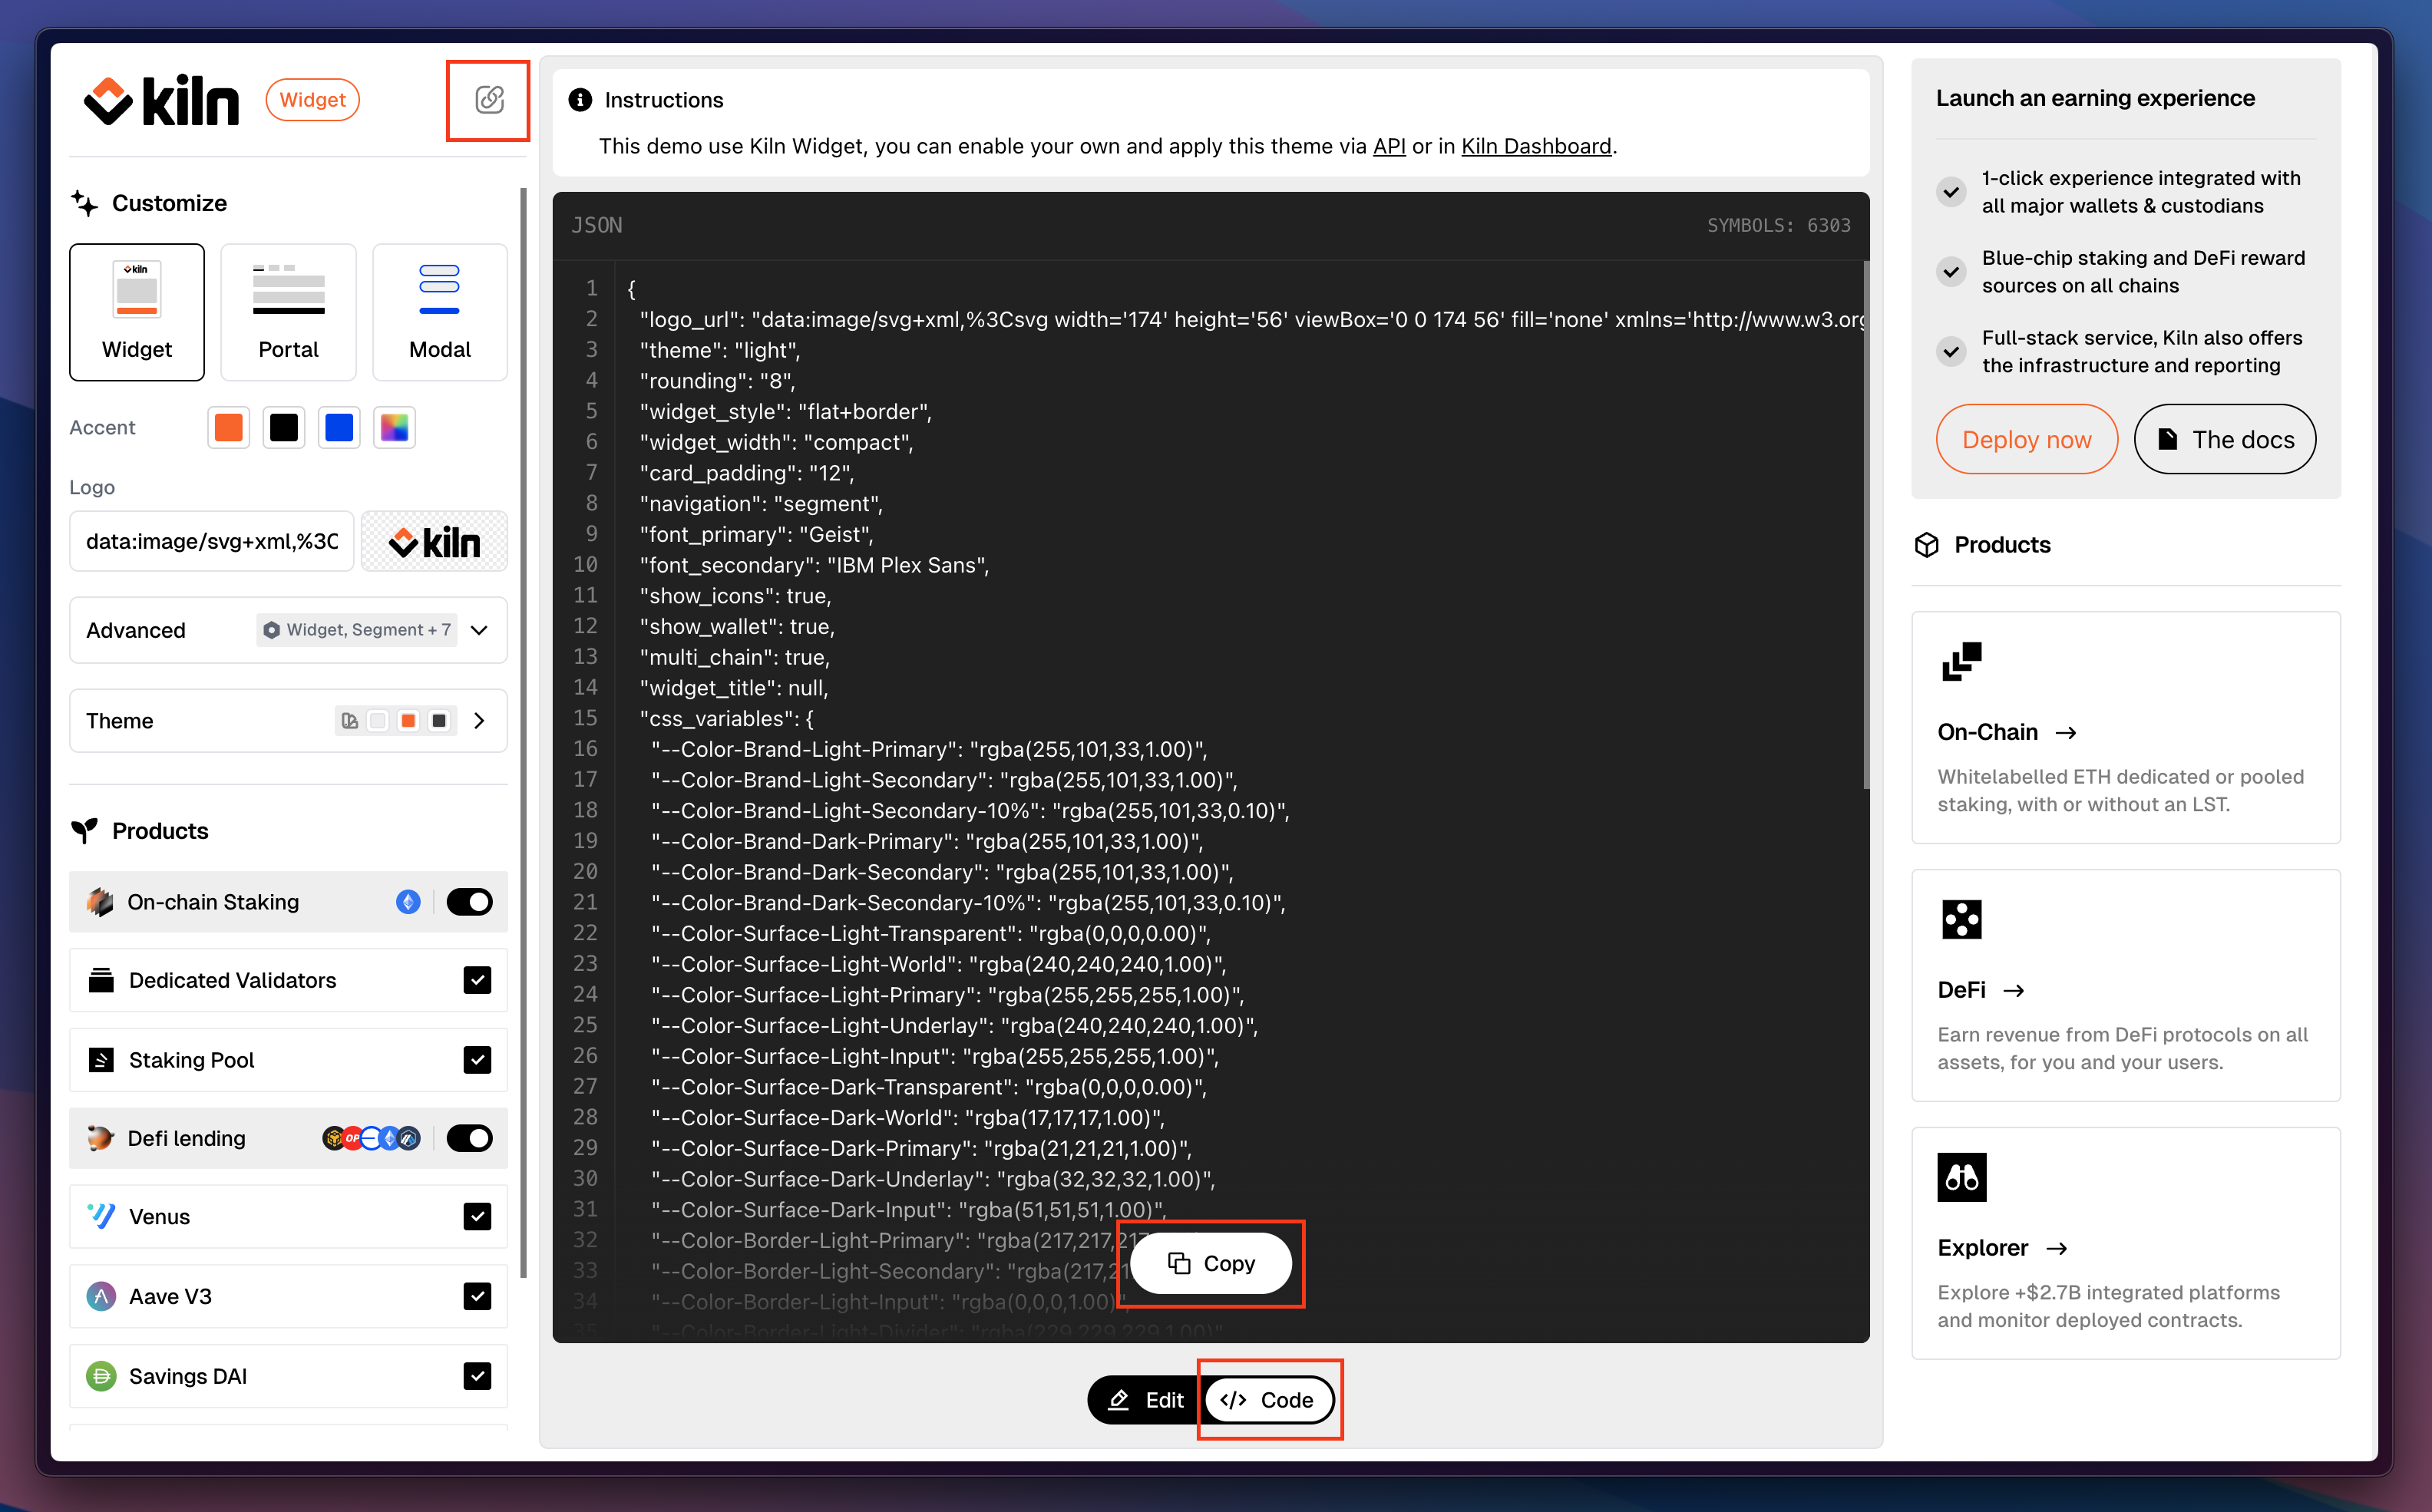Click the Logo URL input field
2432x1512 pixels.
pos(212,541)
